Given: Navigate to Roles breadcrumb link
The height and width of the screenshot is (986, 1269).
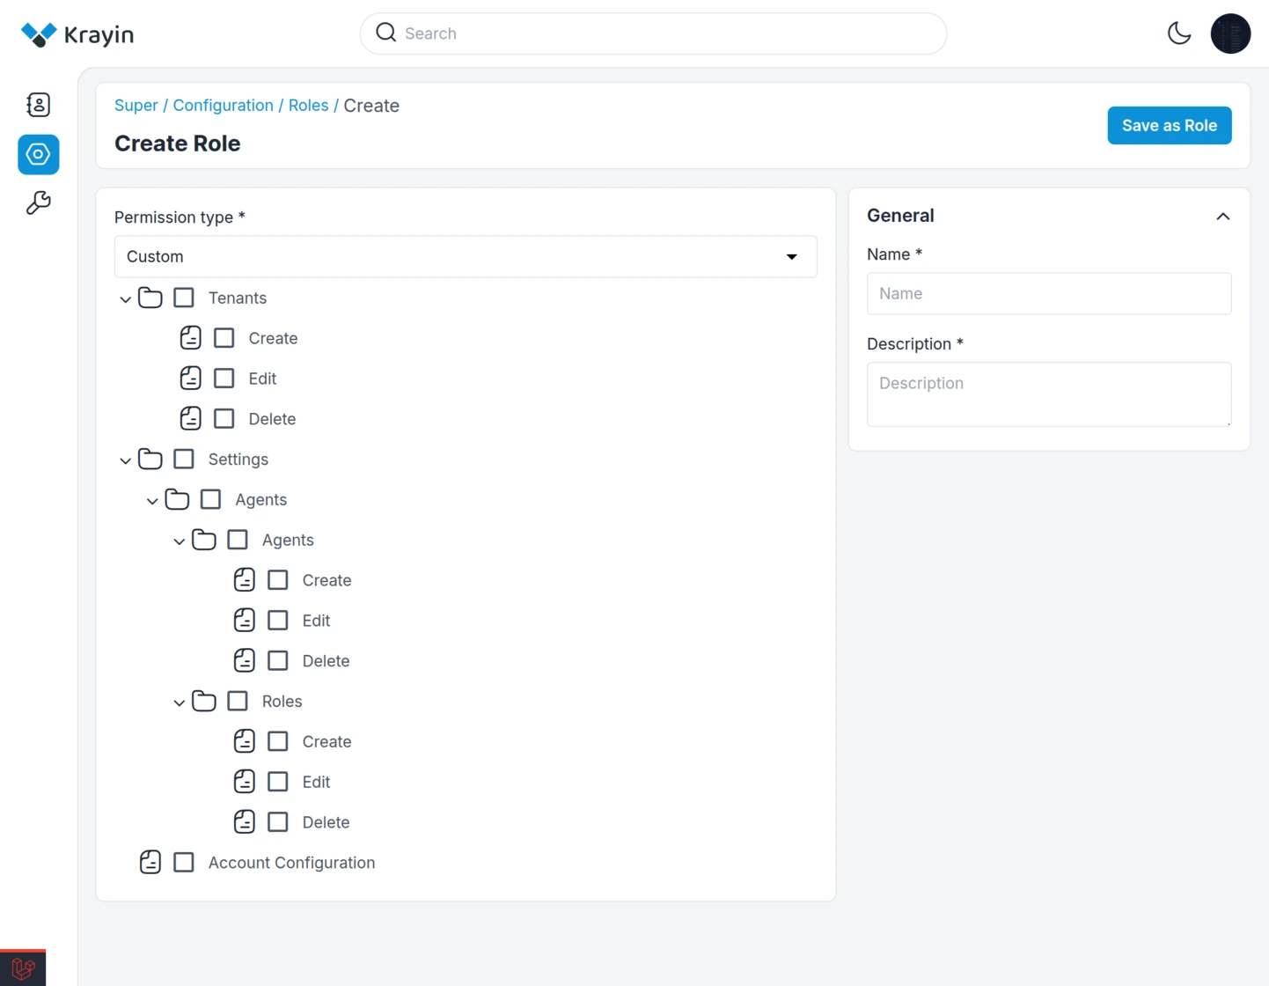Looking at the screenshot, I should (x=308, y=105).
